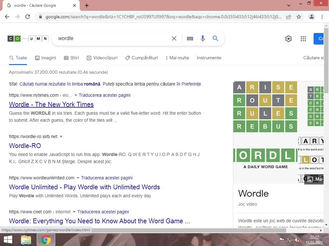Open the Google apps grid
This screenshot has width=329, height=246.
pyautogui.click(x=303, y=39)
